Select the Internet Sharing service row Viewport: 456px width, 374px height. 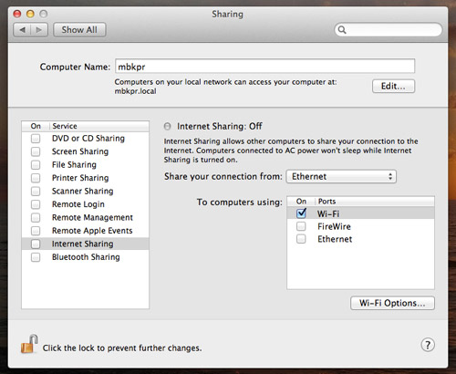(85, 244)
